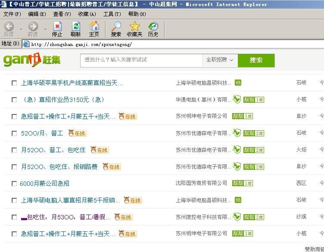This screenshot has width=324, height=252.
Task: Click HR badge in 上海华硕电脑人事直招 row
Action: [x=238, y=200]
